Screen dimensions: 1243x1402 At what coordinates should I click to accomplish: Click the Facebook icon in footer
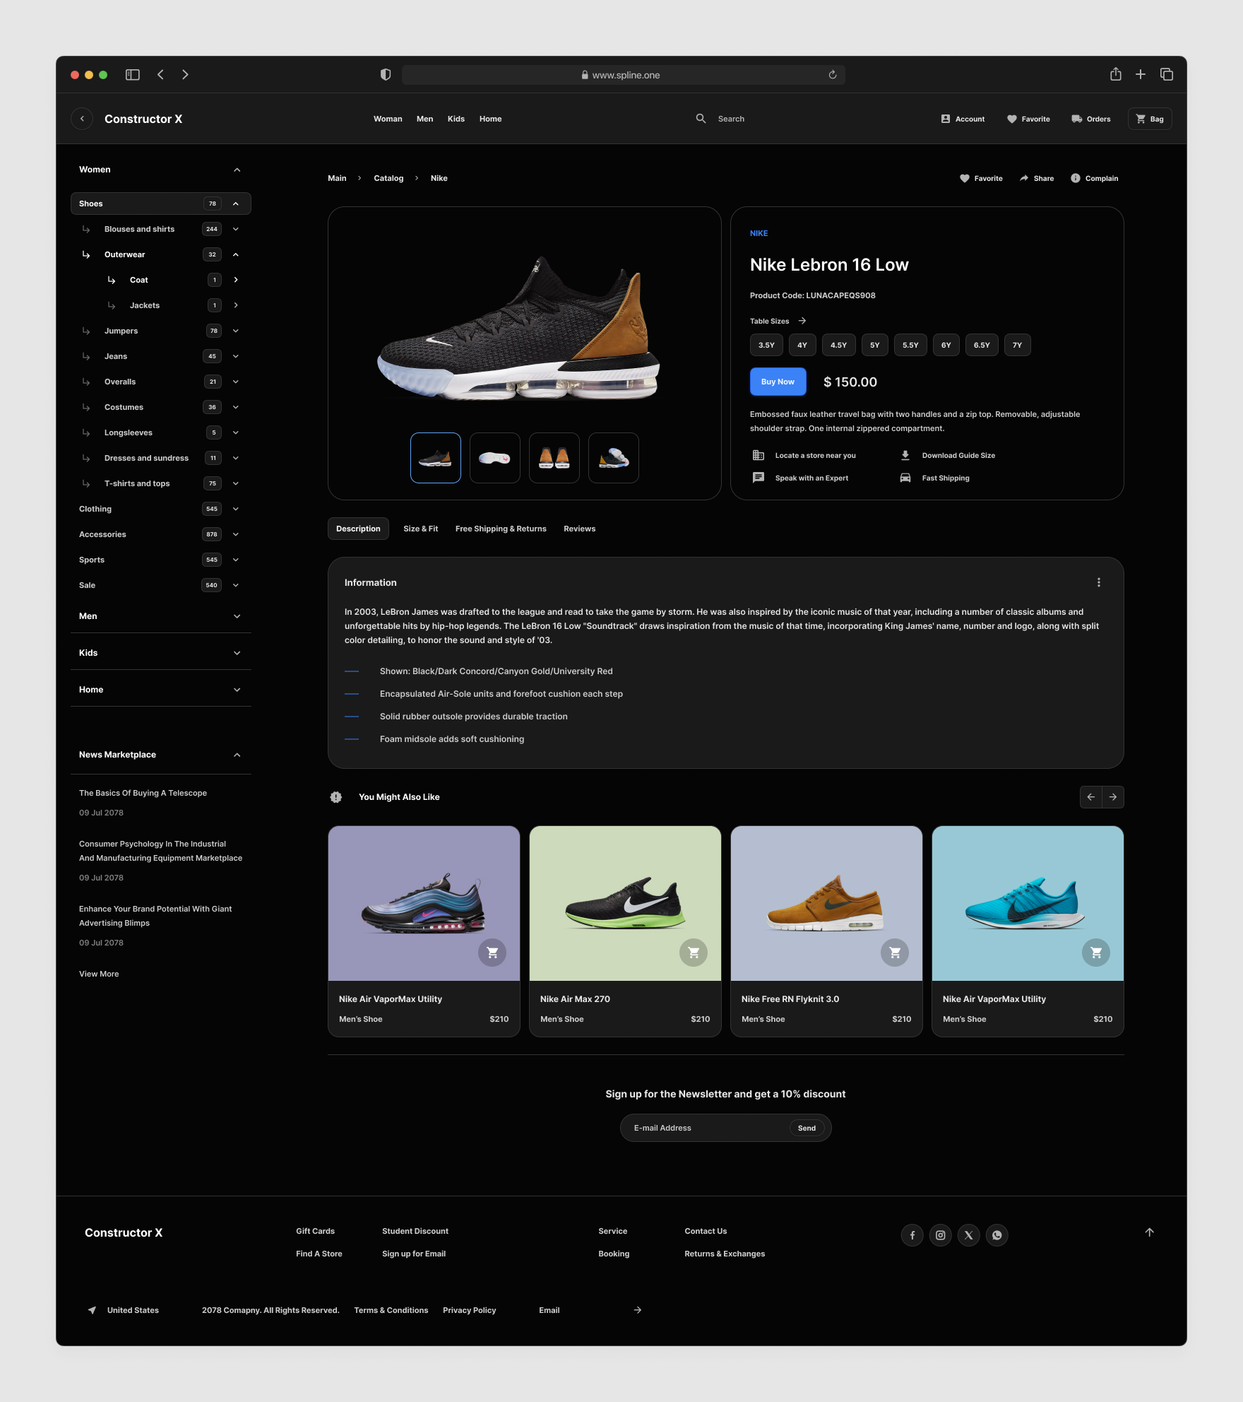click(x=912, y=1235)
